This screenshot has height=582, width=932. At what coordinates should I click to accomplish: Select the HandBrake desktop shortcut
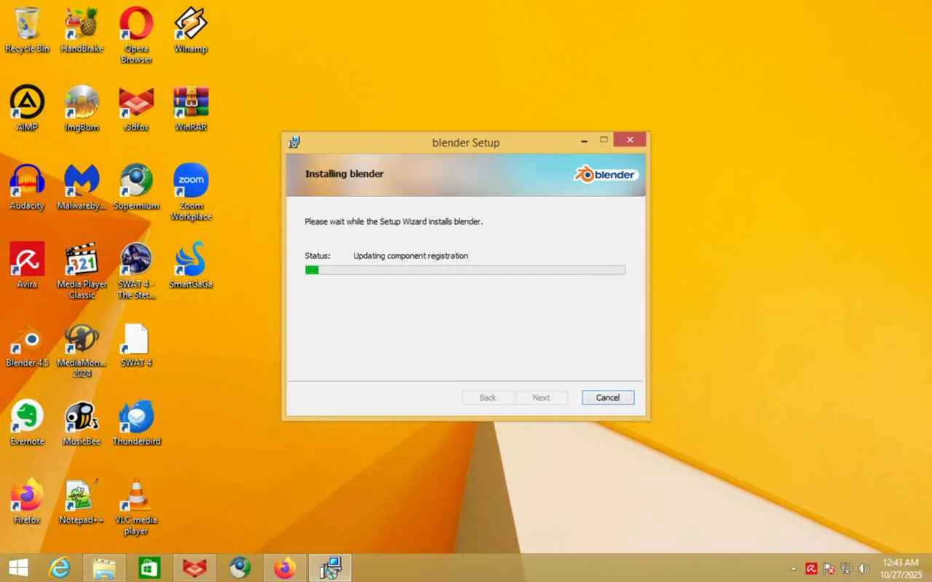tap(82, 30)
